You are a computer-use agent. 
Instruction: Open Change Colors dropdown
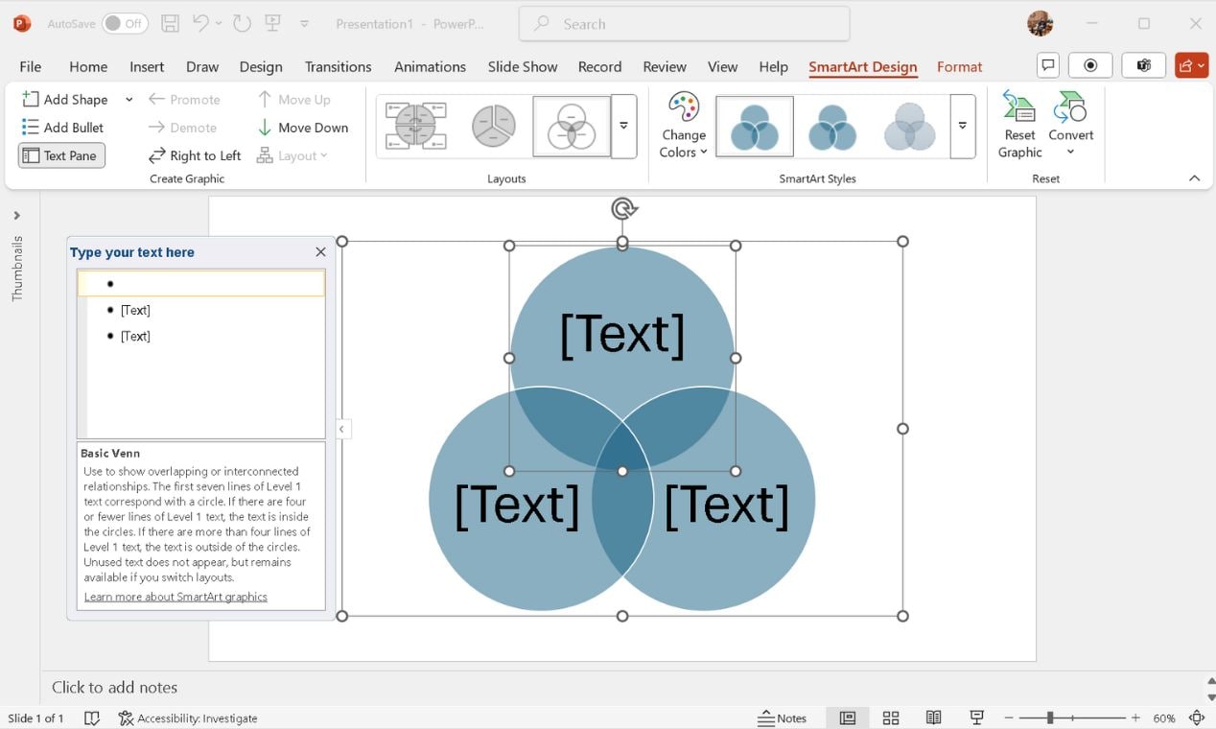683,126
